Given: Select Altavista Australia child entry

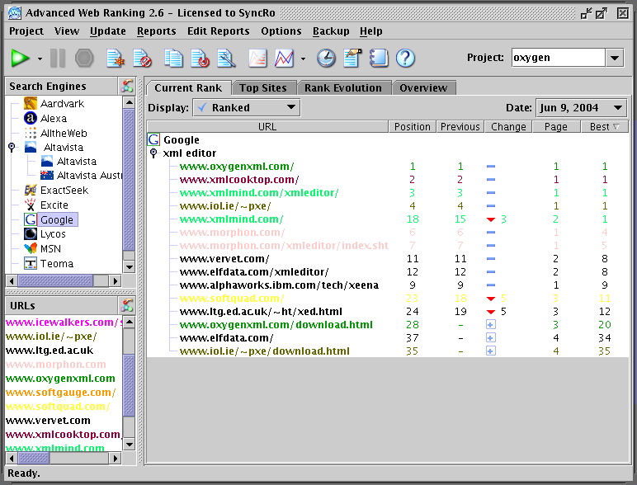Looking at the screenshot, I should pos(81,176).
